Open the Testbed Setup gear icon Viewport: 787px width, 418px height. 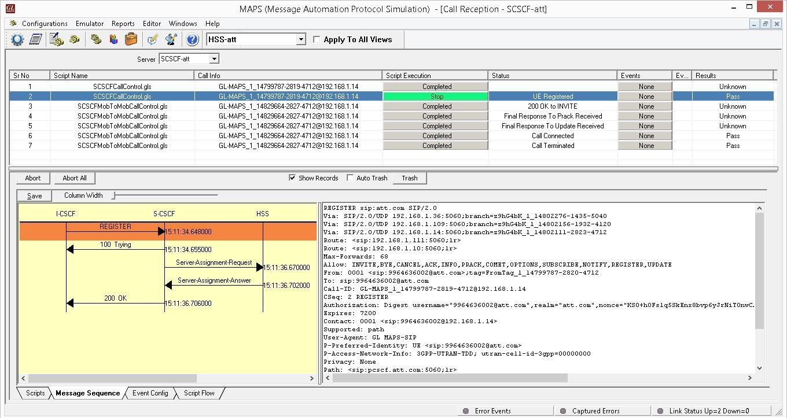click(x=17, y=39)
